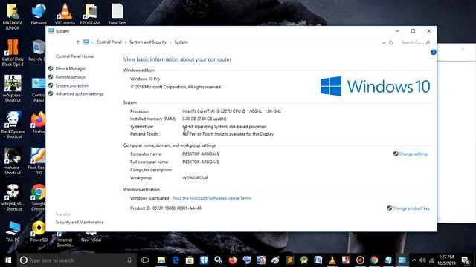Viewport: 476px width, 267px height.
Task: Click the Search Control Panel field
Action: click(x=415, y=42)
